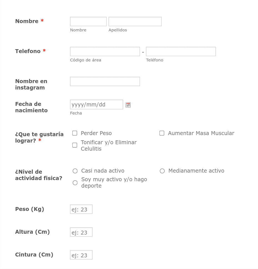Screen dimensions: 258x269
Task: Click the Peso (Kg) input box
Action: [x=81, y=209]
